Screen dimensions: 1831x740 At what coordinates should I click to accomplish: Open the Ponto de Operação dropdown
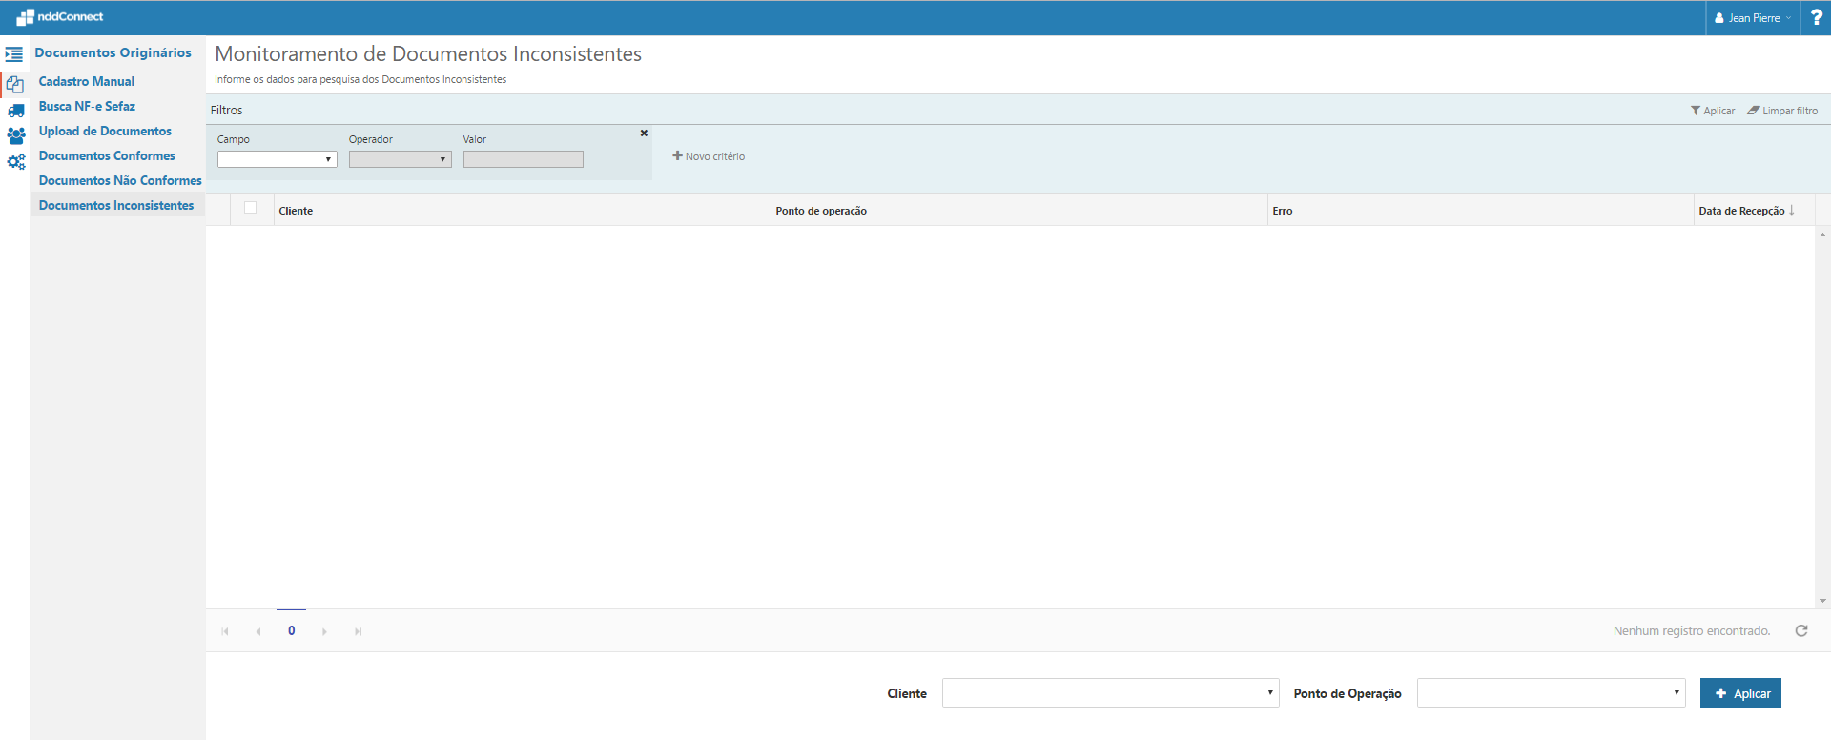click(1551, 693)
